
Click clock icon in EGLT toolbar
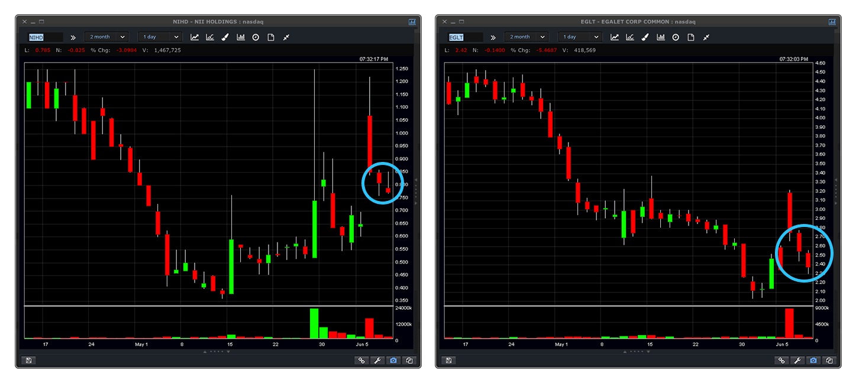(x=676, y=37)
